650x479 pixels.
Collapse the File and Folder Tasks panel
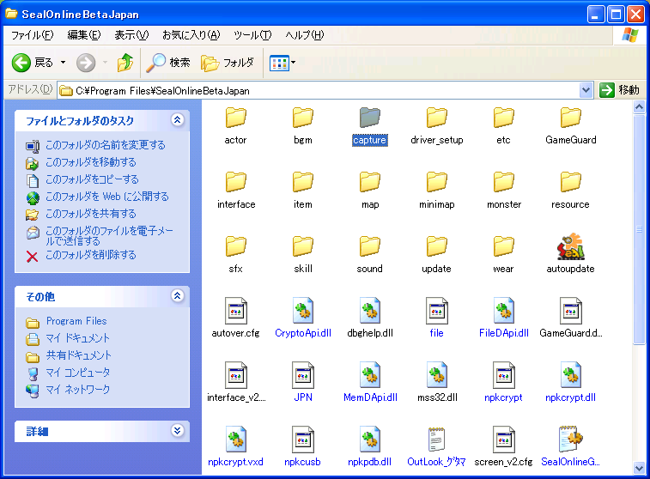(178, 121)
